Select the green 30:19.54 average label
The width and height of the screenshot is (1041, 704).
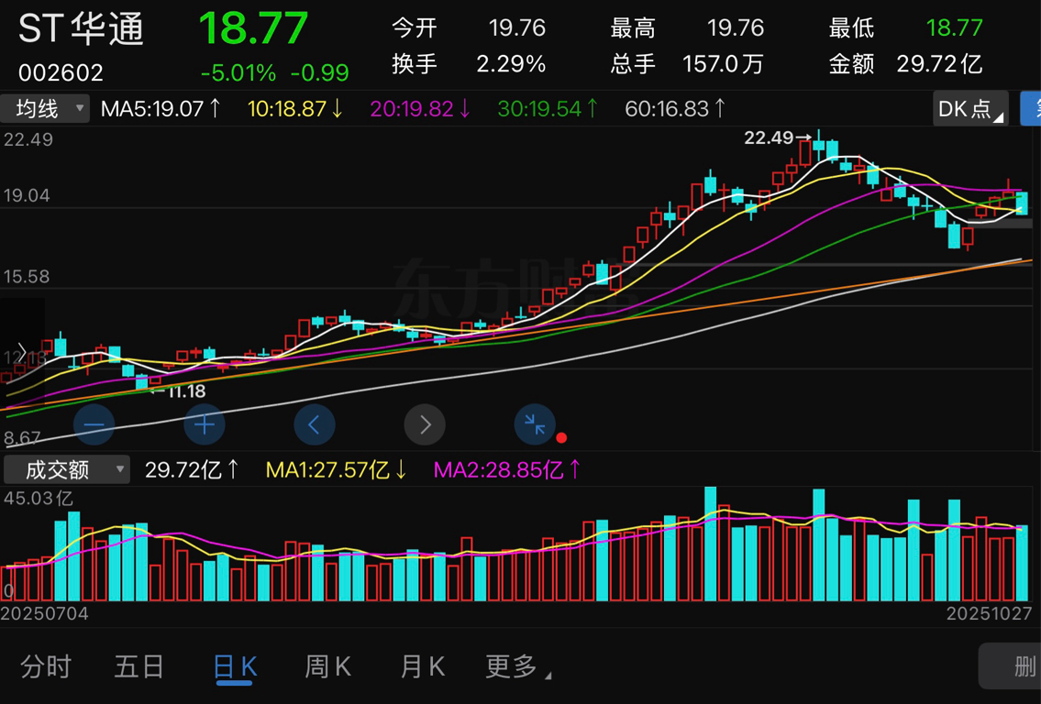click(548, 109)
